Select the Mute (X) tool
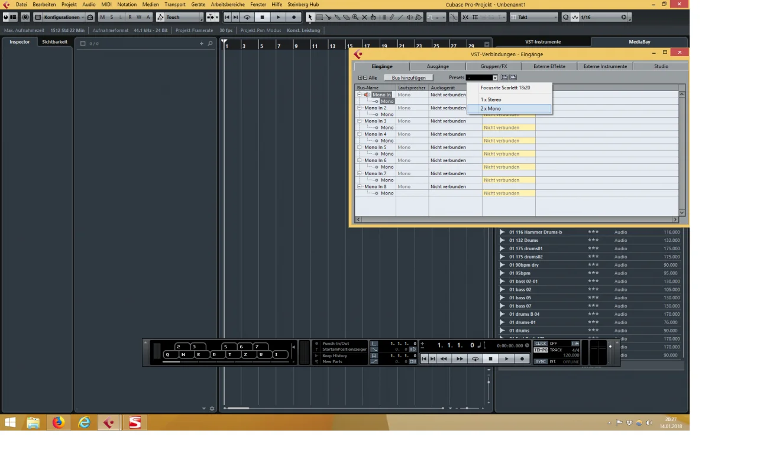This screenshot has width=757, height=456. (364, 17)
